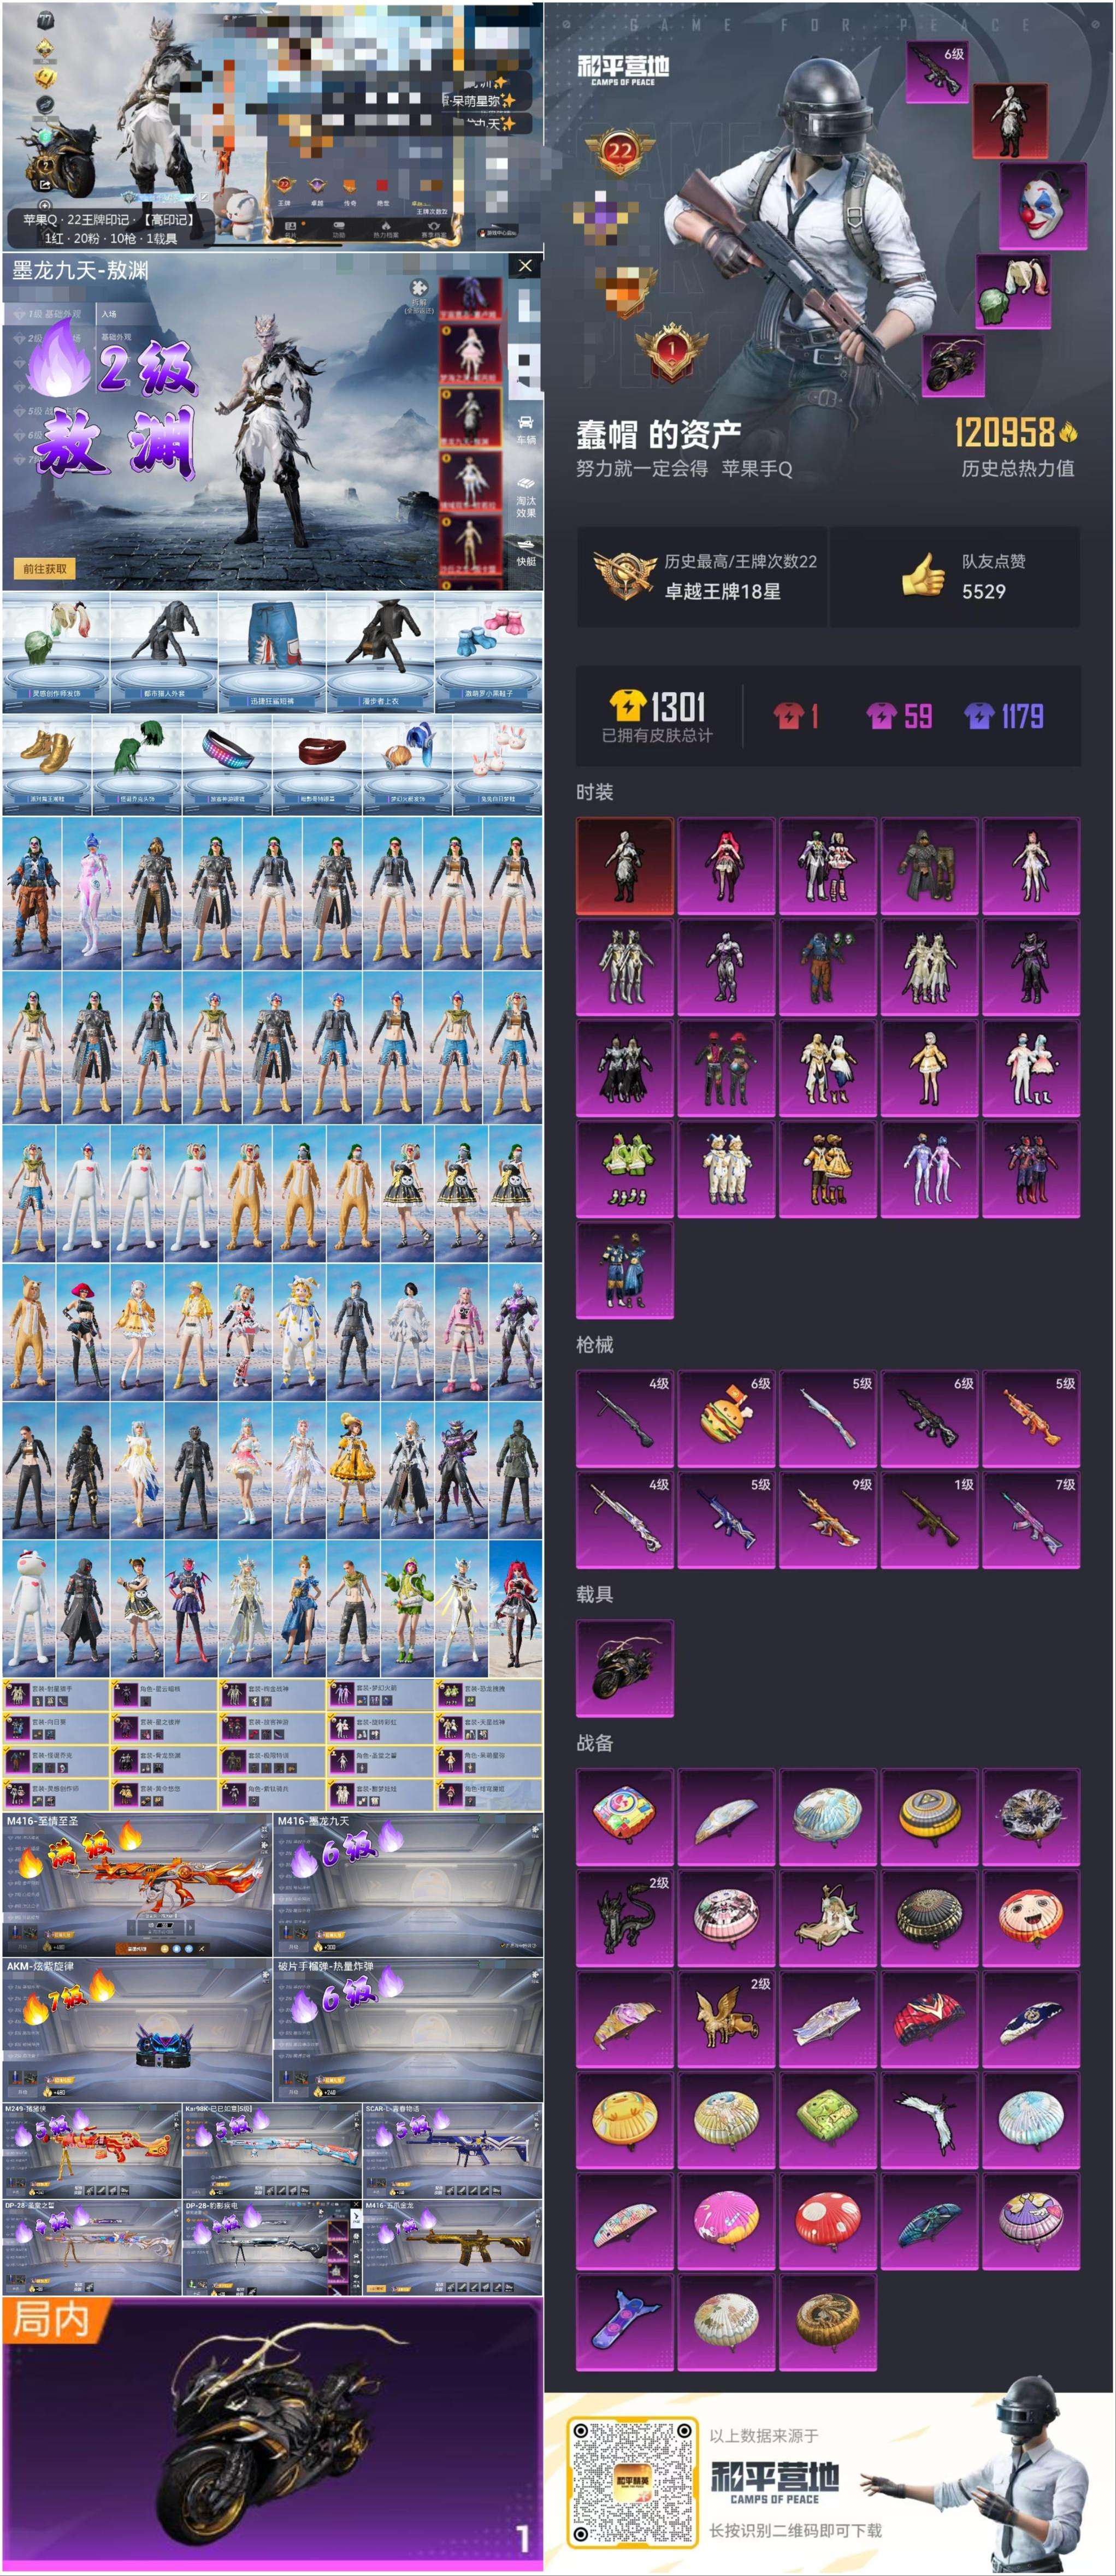Select the blue hoverboard under 战备
The height and width of the screenshot is (2576, 1116).
[624, 2322]
